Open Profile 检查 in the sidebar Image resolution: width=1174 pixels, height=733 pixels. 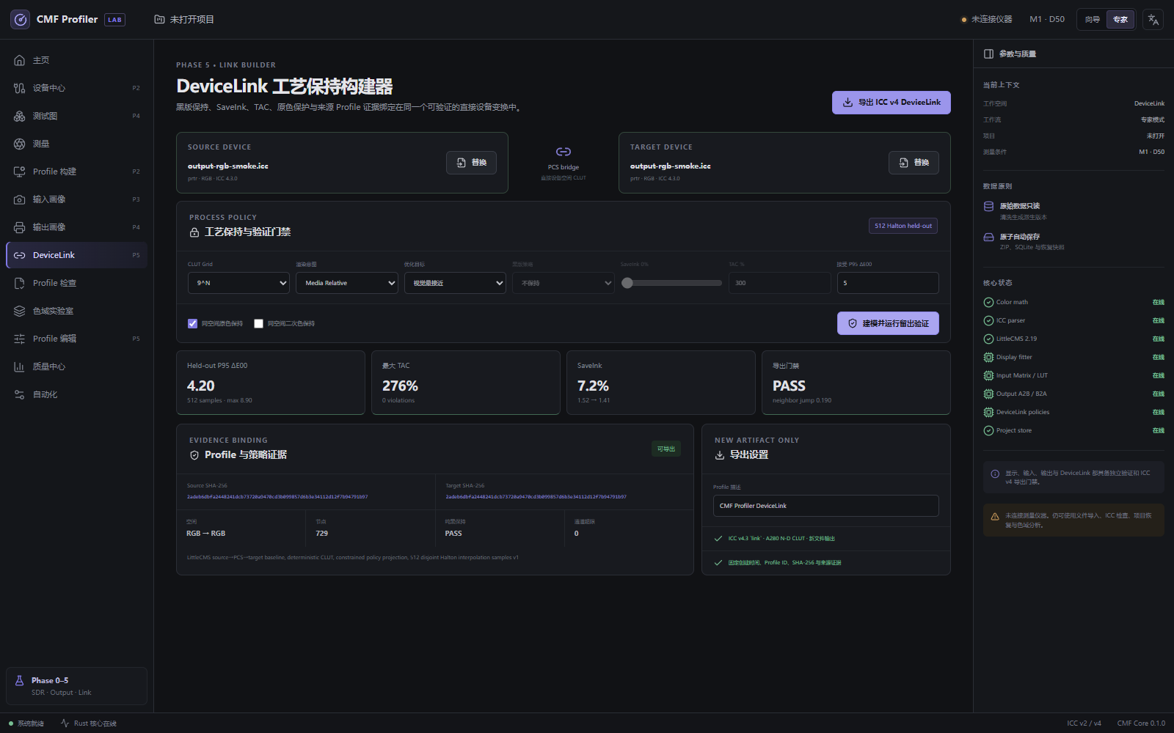coord(76,283)
